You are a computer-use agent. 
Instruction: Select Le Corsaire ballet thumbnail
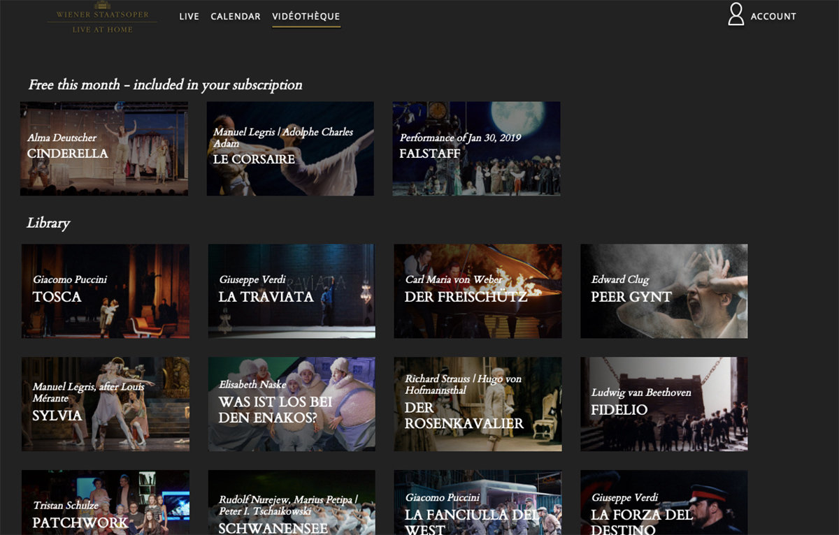click(x=290, y=149)
